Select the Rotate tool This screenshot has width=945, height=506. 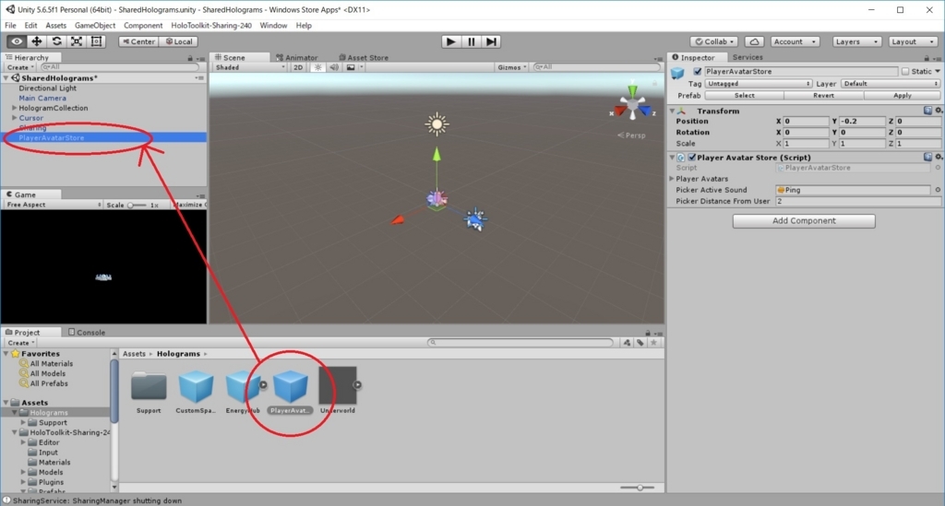56,41
